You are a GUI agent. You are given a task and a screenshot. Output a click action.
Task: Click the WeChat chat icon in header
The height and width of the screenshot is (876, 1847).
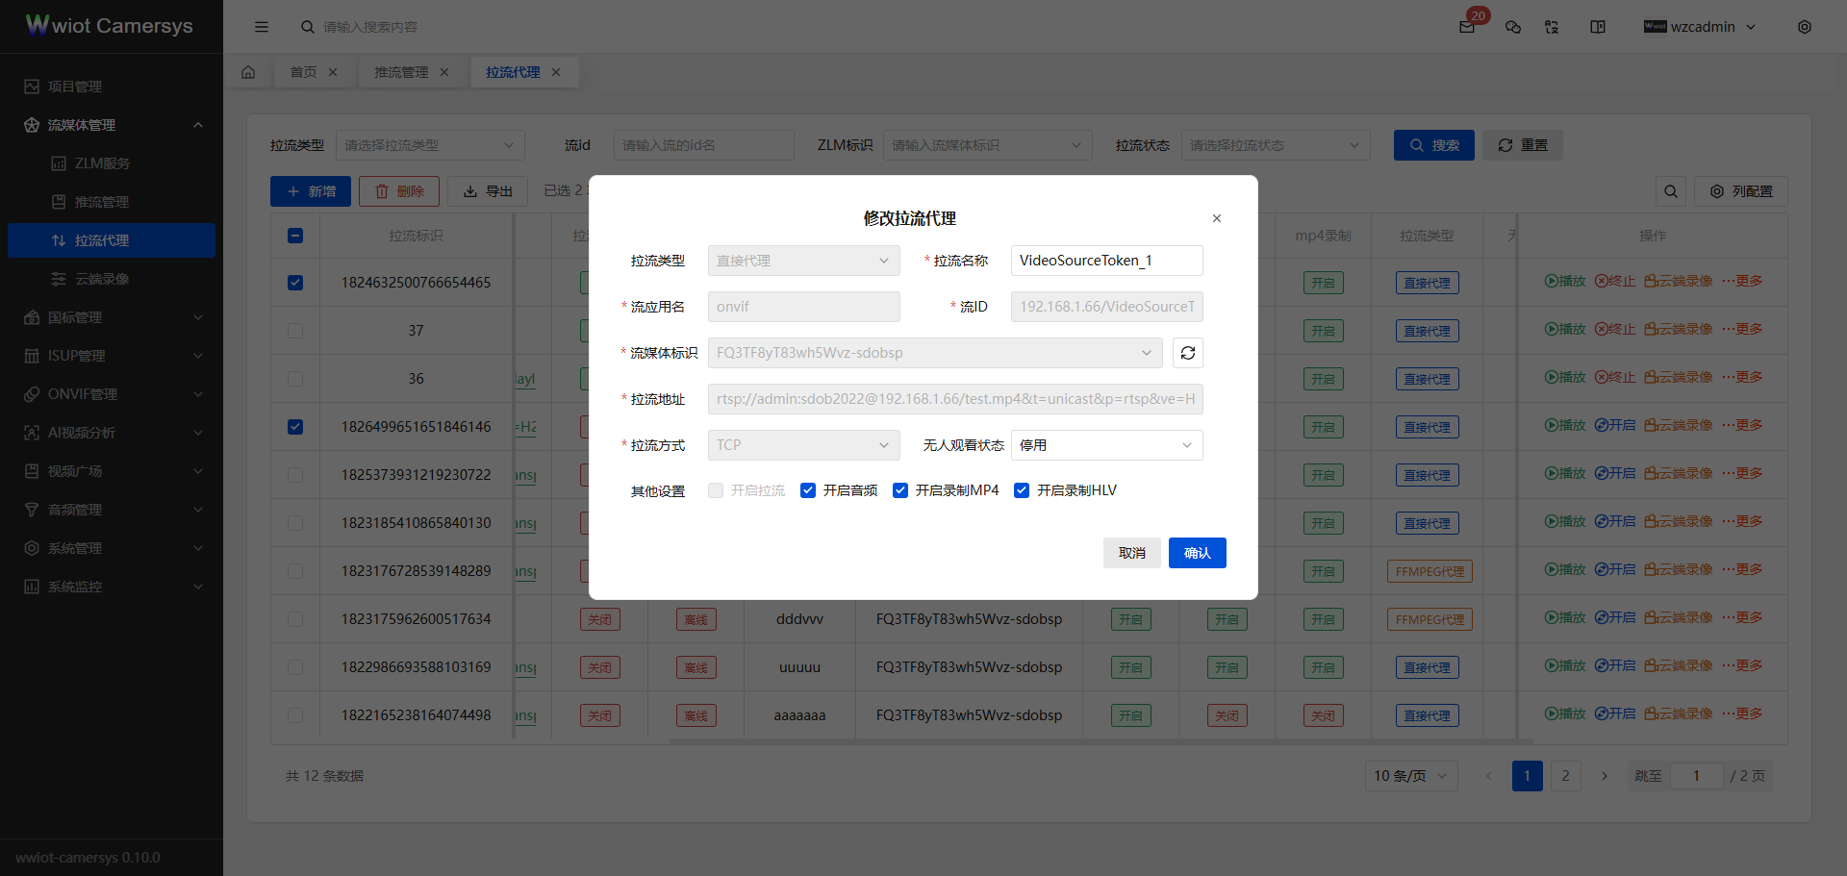coord(1513,27)
